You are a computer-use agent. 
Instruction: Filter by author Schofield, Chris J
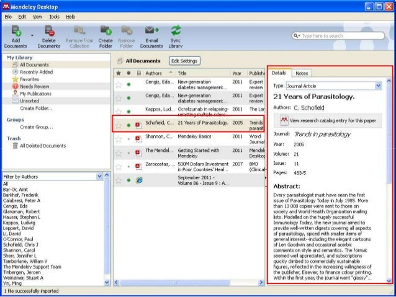(x=20, y=245)
